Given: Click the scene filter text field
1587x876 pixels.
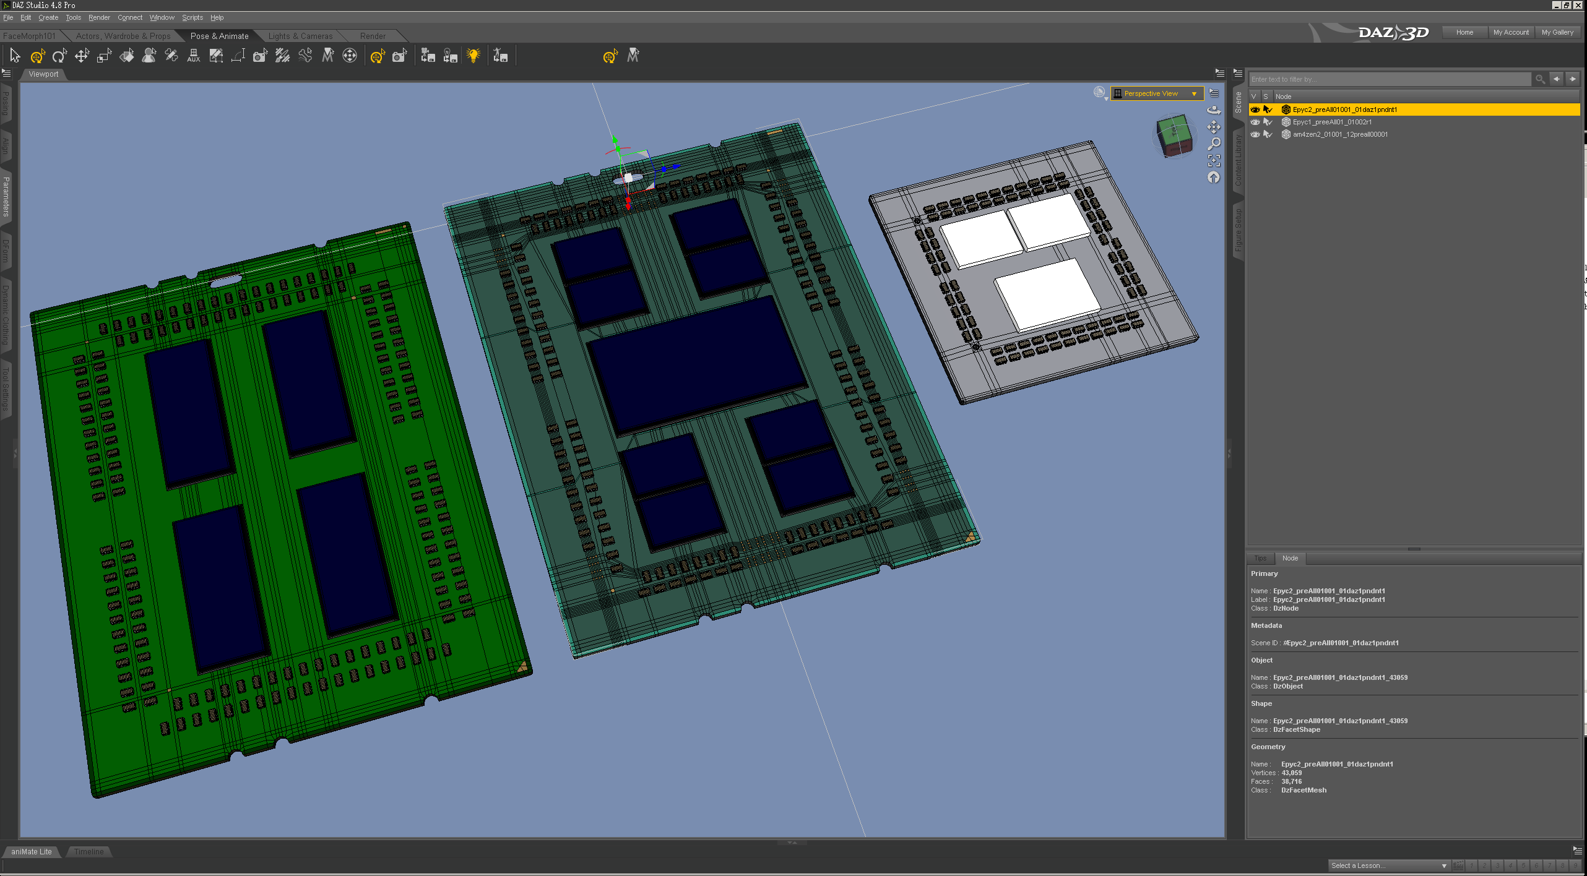Looking at the screenshot, I should tap(1390, 79).
